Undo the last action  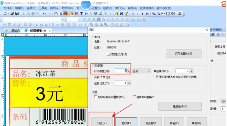tap(44, 14)
